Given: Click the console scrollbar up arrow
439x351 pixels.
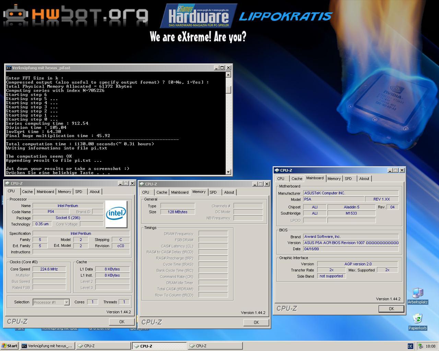Looking at the screenshot, I should tap(228, 75).
